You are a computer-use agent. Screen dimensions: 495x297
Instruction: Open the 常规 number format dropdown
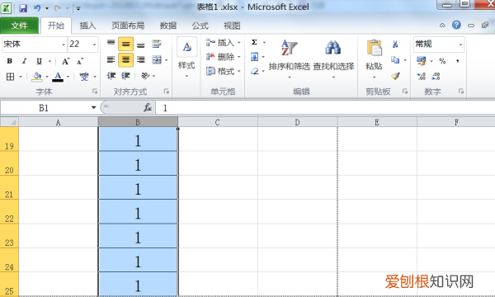(x=460, y=45)
